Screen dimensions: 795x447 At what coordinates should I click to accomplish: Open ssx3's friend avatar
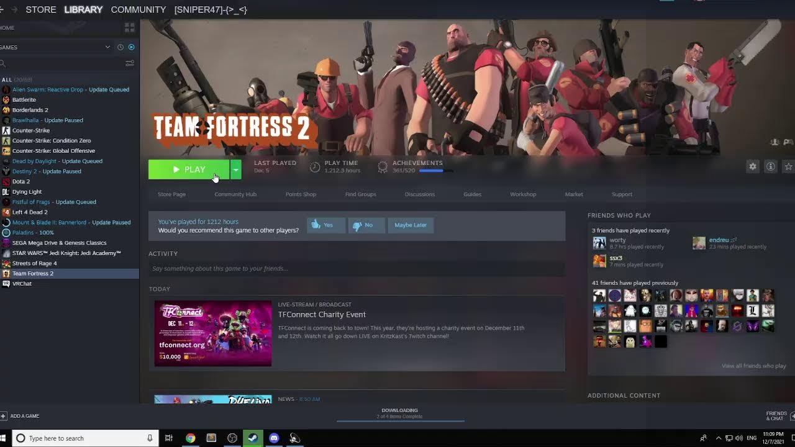click(599, 261)
